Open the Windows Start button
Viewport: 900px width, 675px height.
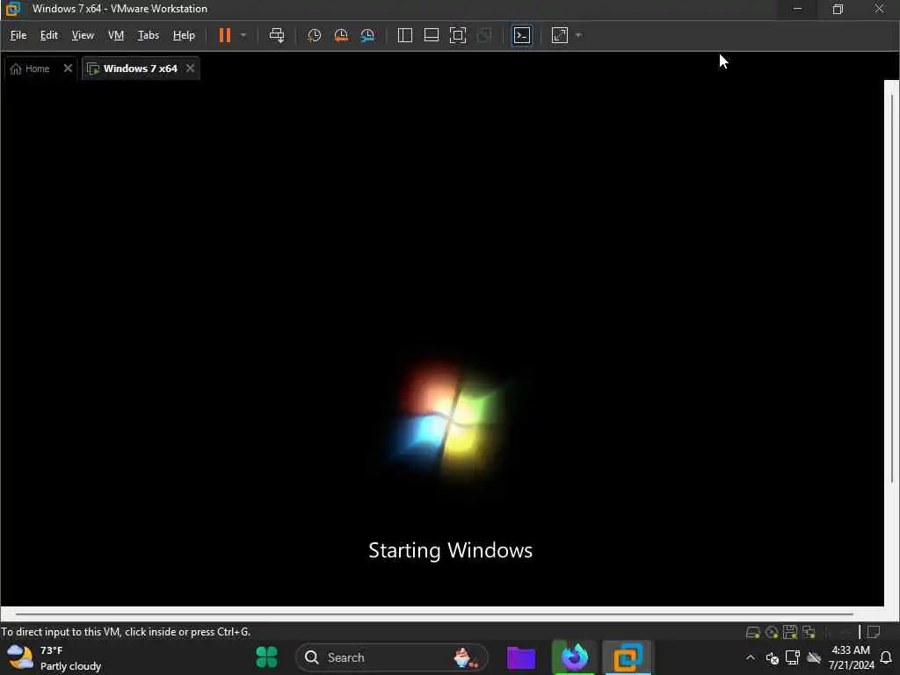click(266, 657)
